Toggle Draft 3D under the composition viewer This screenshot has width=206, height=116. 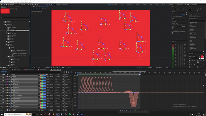pyautogui.click(x=139, y=67)
